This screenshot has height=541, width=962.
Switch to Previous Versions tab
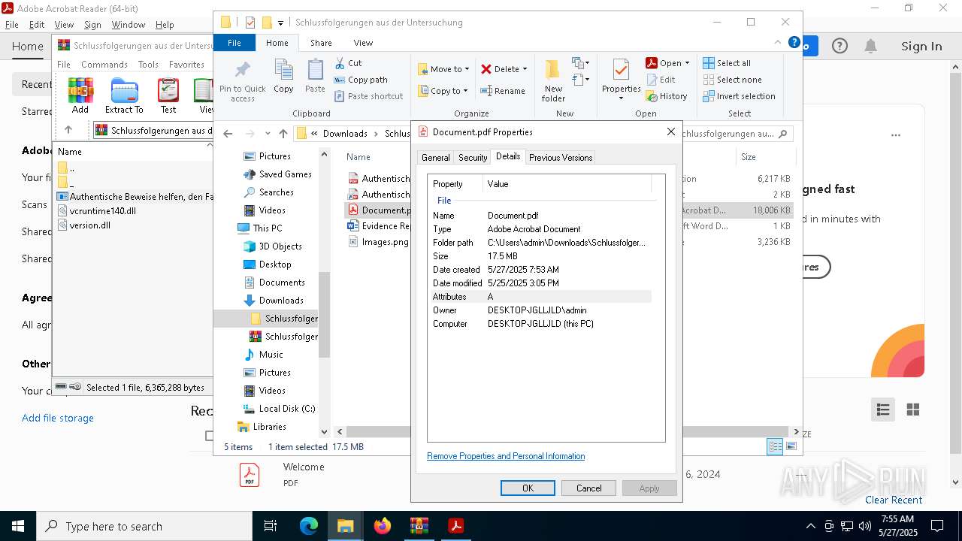561,158
